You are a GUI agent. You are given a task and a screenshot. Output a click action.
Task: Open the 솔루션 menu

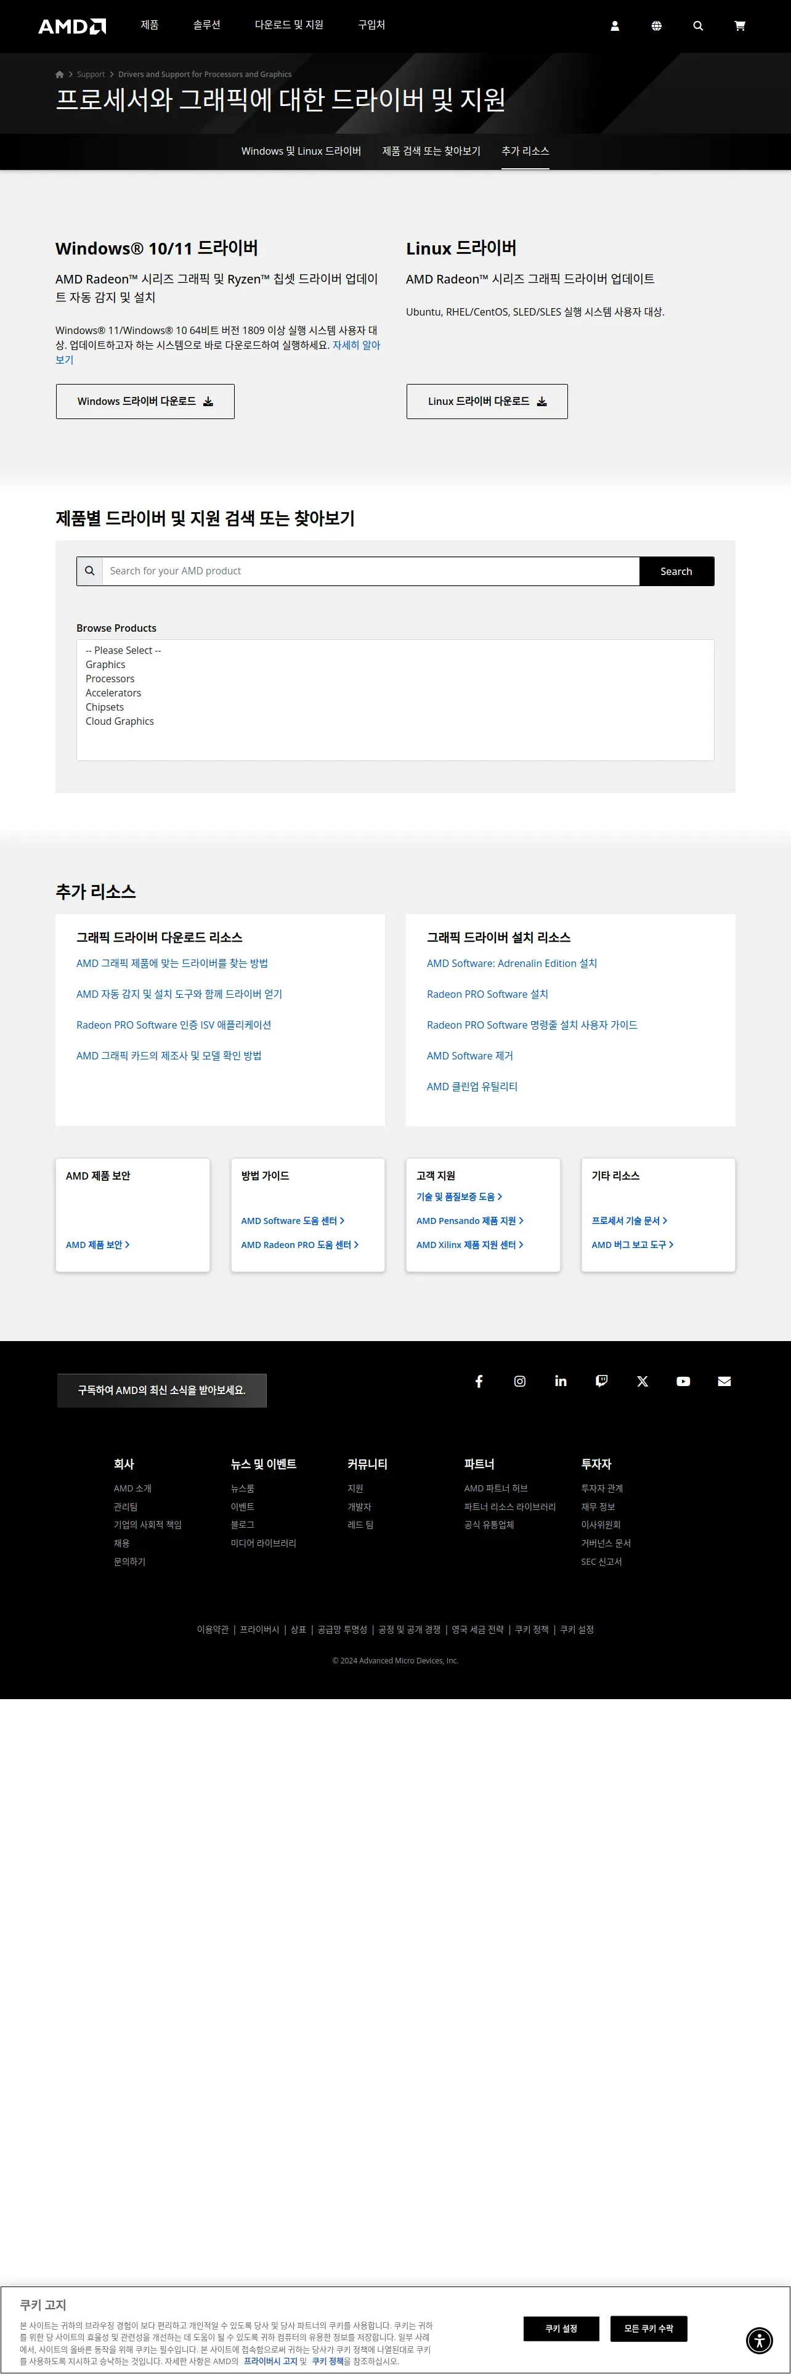[206, 25]
